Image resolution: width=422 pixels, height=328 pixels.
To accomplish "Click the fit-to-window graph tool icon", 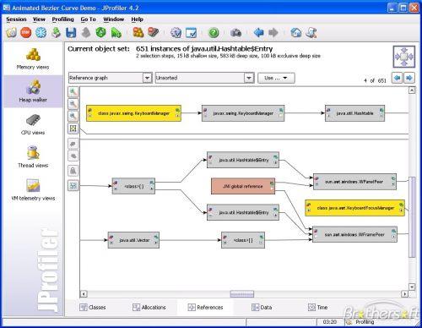I will point(73,128).
